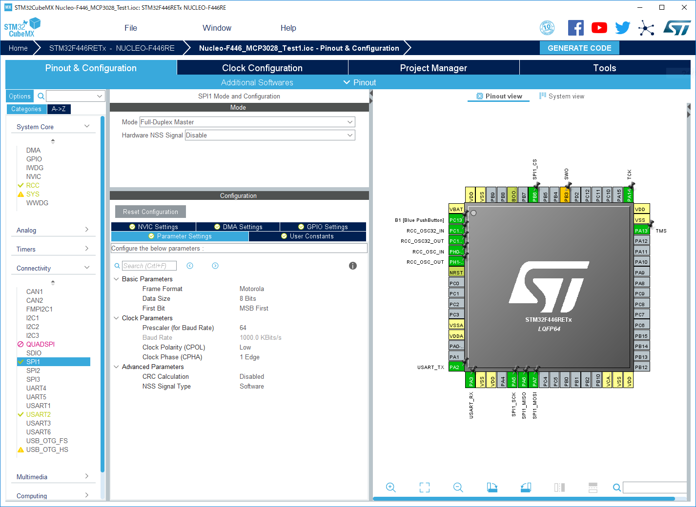Screen dimensions: 696x507
Task: Click the parameter search magnifier icon
Action: click(x=117, y=266)
